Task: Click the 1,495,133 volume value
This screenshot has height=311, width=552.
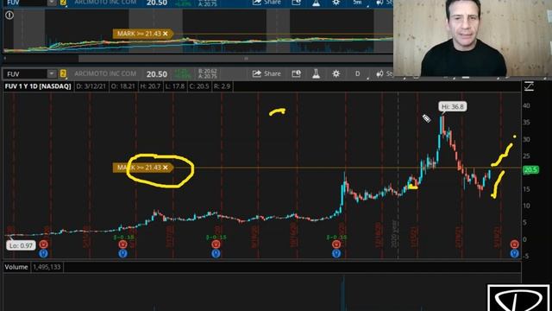Action: pyautogui.click(x=47, y=267)
